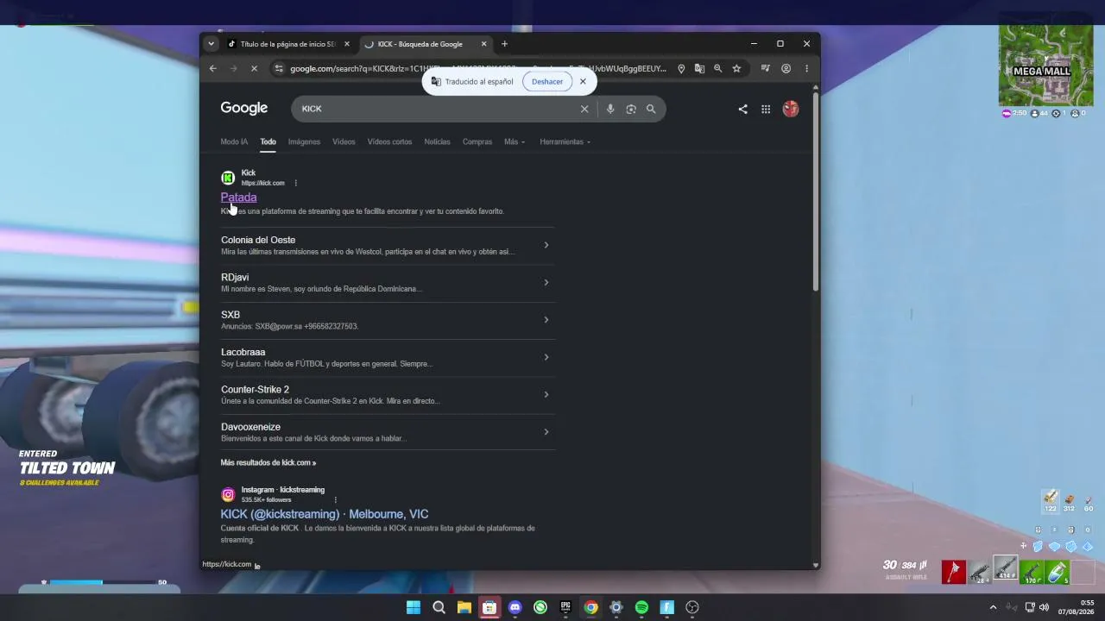Open the Google apps grid
Screen dimensions: 1105x621
pyautogui.click(x=766, y=109)
